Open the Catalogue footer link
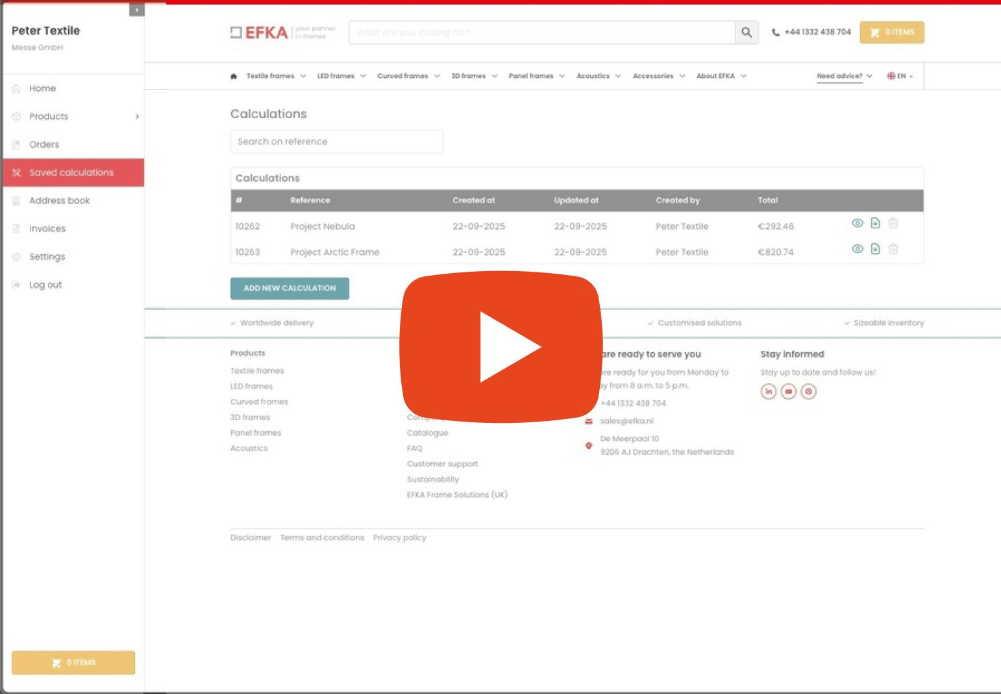1001x694 pixels. pyautogui.click(x=428, y=433)
